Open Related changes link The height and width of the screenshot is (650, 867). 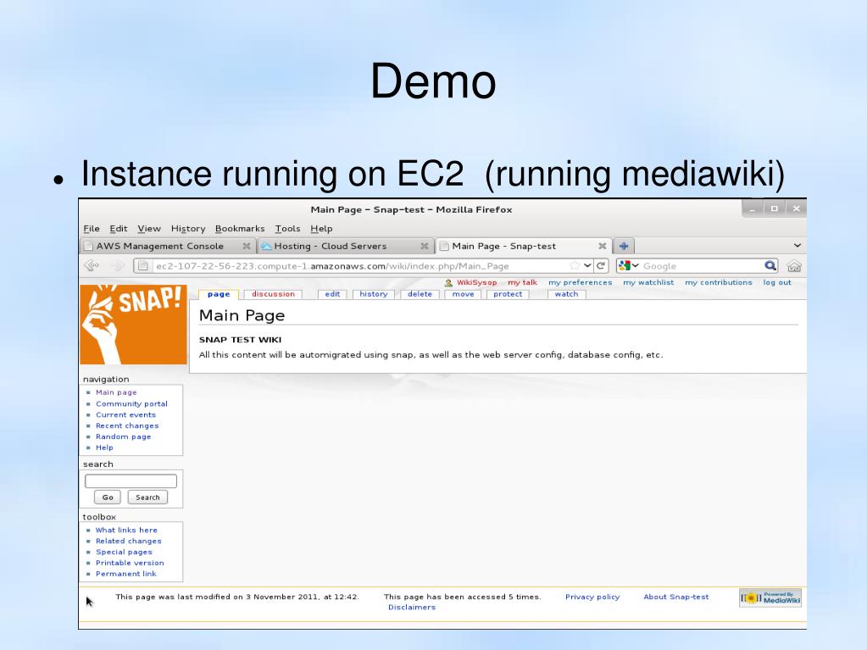pos(128,542)
